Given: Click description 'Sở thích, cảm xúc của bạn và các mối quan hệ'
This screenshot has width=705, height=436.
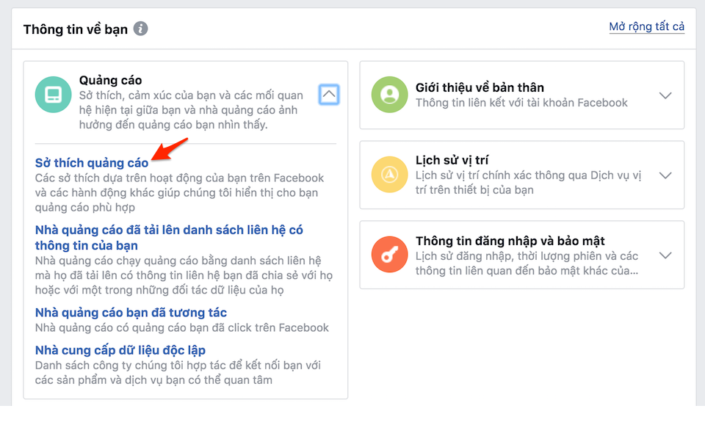Looking at the screenshot, I should point(191,109).
